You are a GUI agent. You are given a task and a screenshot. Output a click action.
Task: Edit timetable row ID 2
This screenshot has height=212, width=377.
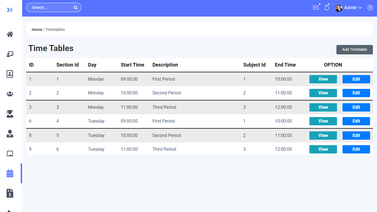pos(356,93)
